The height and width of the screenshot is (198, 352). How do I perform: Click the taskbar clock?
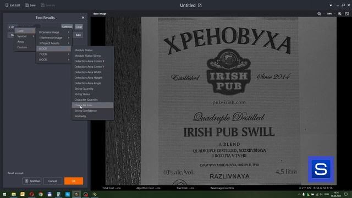336,194
